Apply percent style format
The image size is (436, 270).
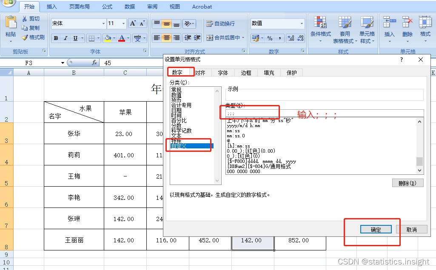coord(270,38)
